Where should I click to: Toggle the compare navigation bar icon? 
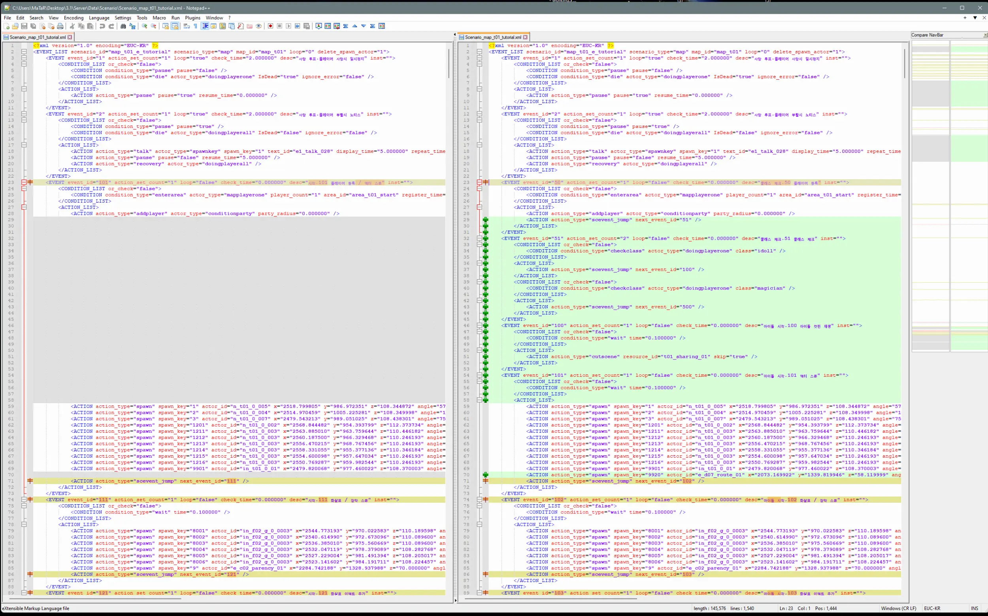382,26
